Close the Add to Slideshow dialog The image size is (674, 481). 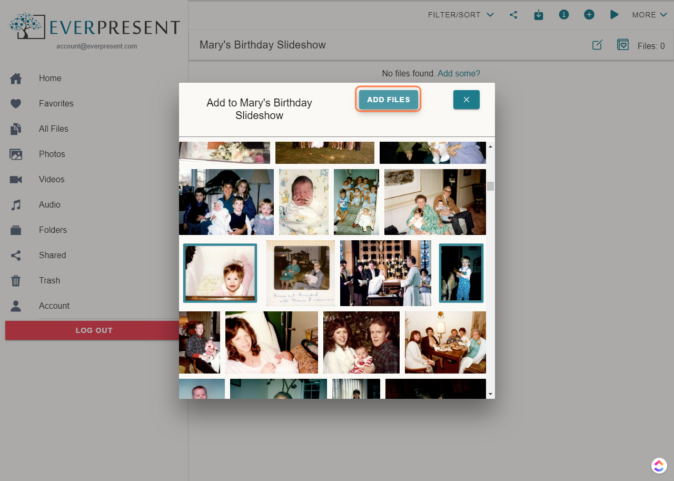467,100
